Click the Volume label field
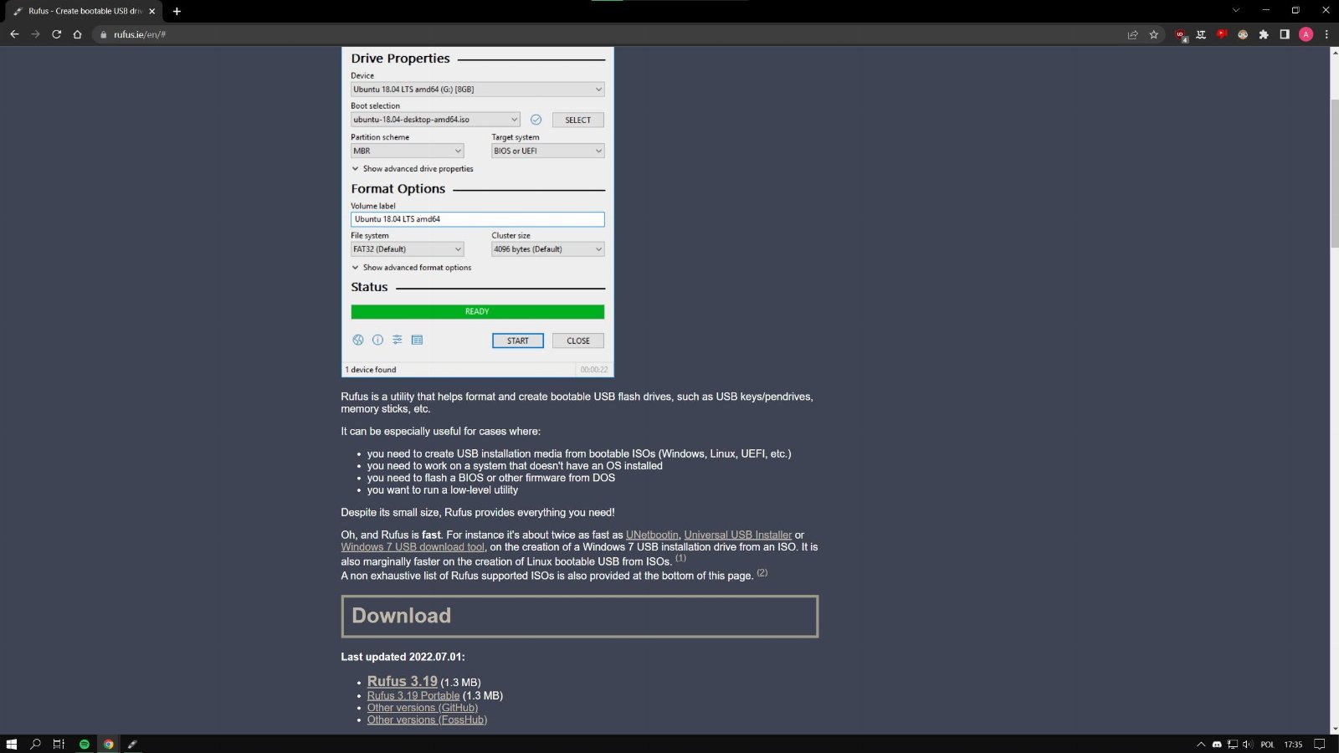 [477, 219]
